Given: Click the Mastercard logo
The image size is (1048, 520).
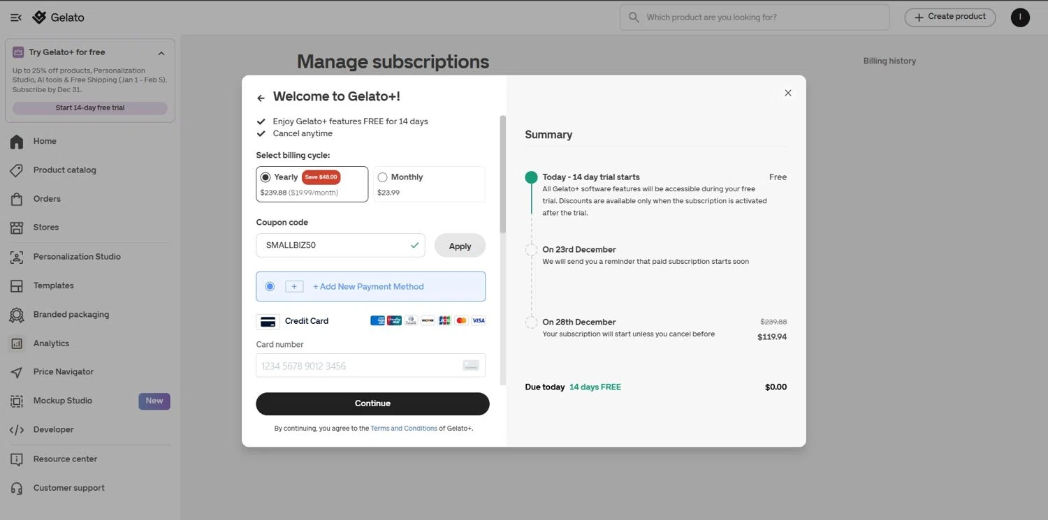Looking at the screenshot, I should tap(461, 321).
